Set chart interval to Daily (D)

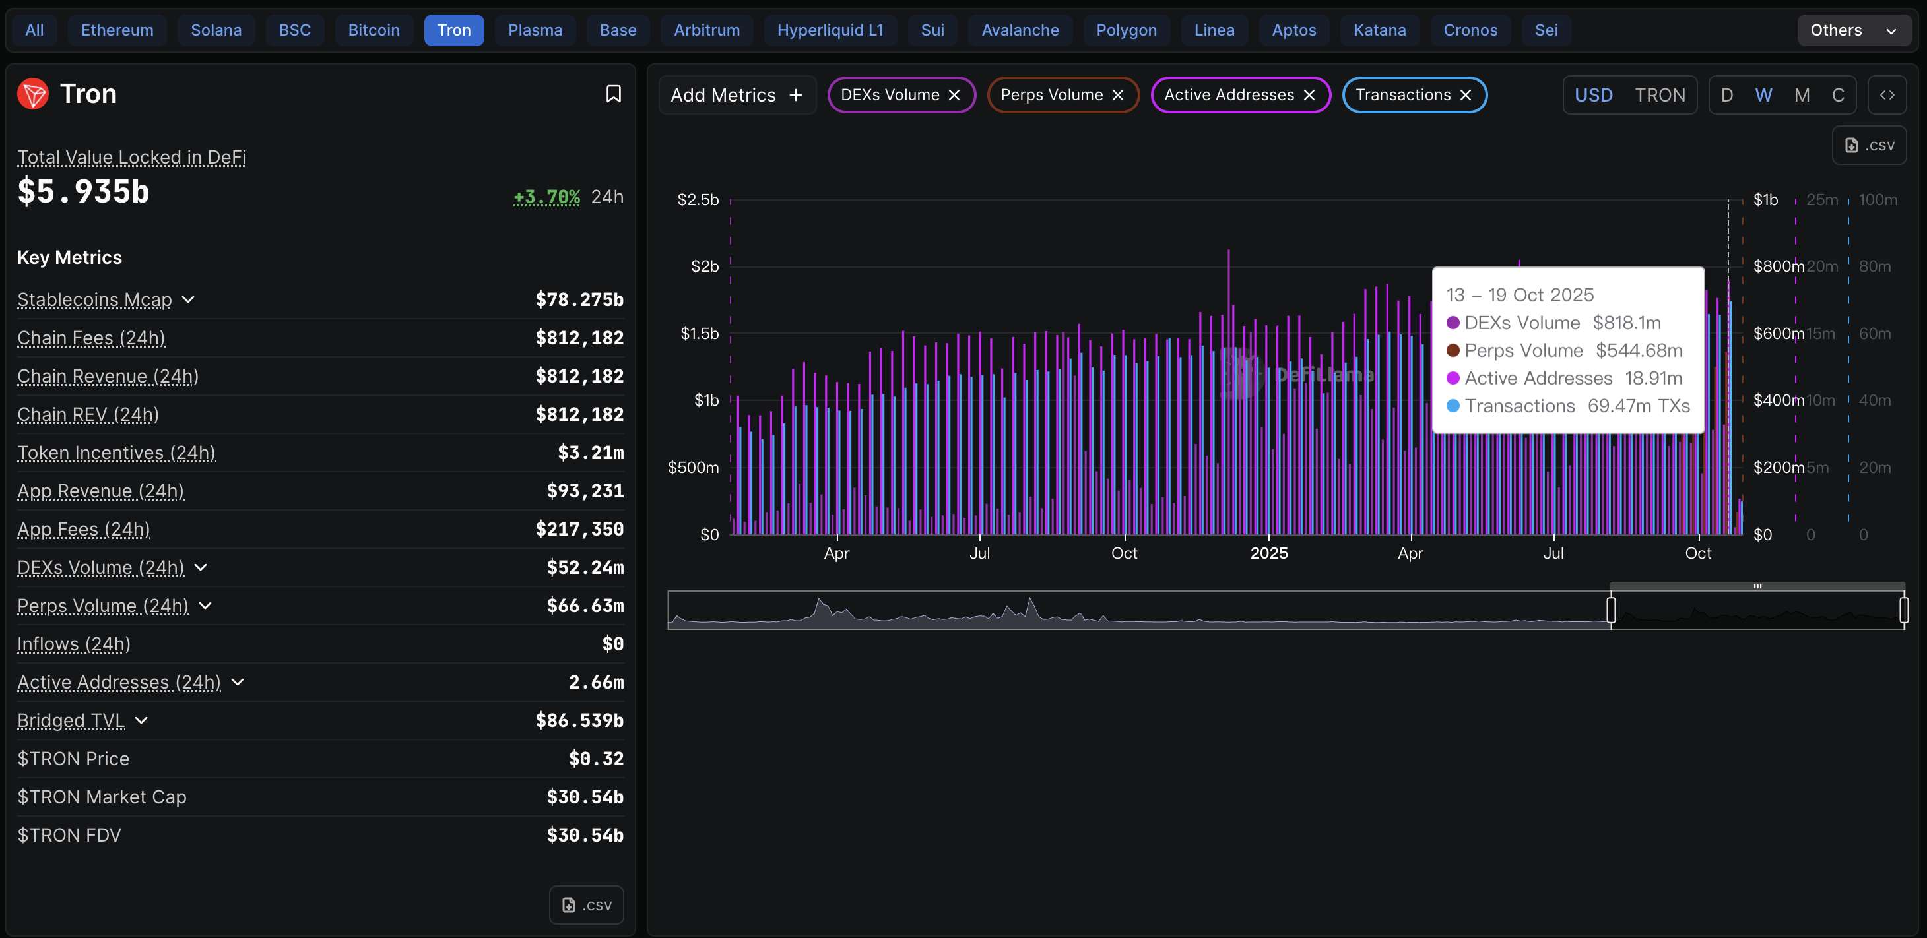(1726, 95)
